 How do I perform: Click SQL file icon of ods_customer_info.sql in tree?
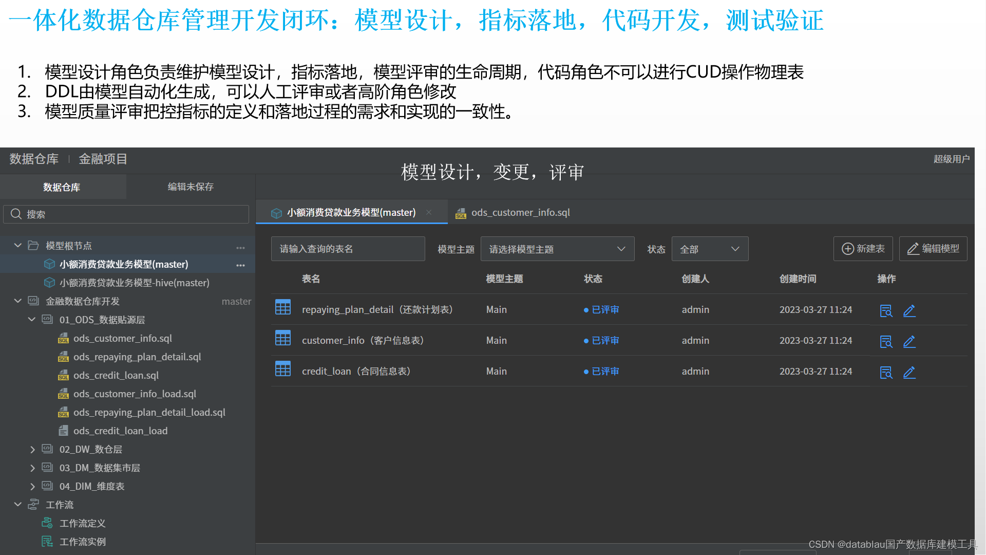click(63, 338)
